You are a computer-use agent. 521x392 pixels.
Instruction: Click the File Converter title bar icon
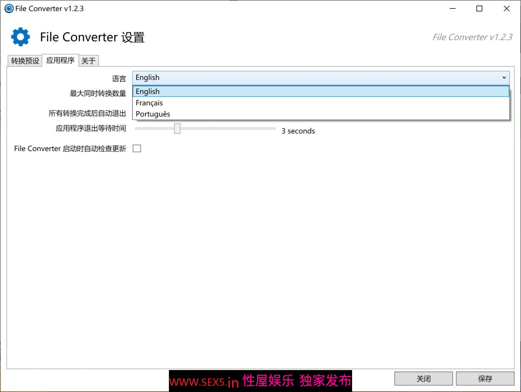pos(9,8)
